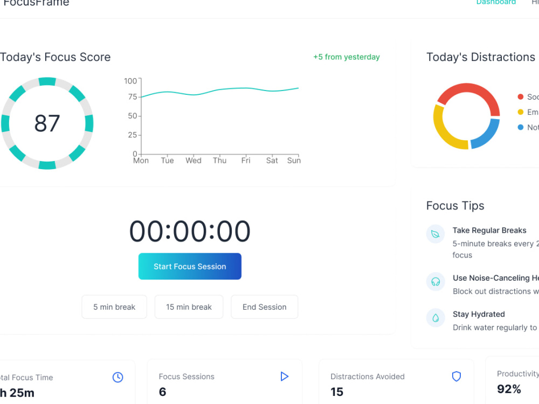Screen dimensions: 539x404
Task: Click the leaf icon beside Take Regular Breaks
Action: pyautogui.click(x=436, y=234)
